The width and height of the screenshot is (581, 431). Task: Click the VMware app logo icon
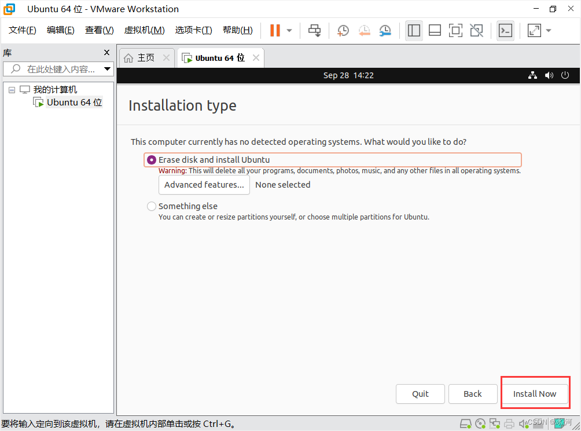coord(9,9)
